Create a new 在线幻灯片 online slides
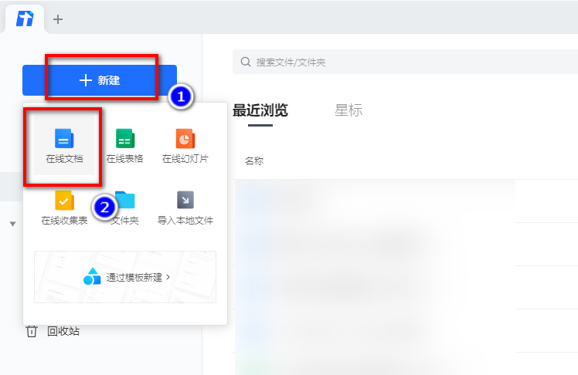The height and width of the screenshot is (375, 578). [x=185, y=146]
